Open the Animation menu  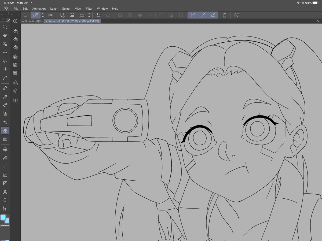[x=39, y=9]
